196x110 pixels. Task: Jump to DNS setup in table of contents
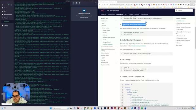[179, 30]
